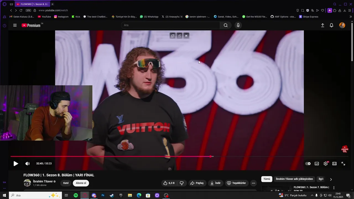Toggle the autoplay switch in the player

point(308,164)
